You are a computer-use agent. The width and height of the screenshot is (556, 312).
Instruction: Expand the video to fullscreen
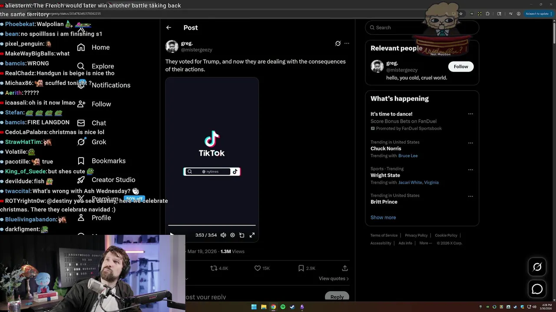pos(252,235)
